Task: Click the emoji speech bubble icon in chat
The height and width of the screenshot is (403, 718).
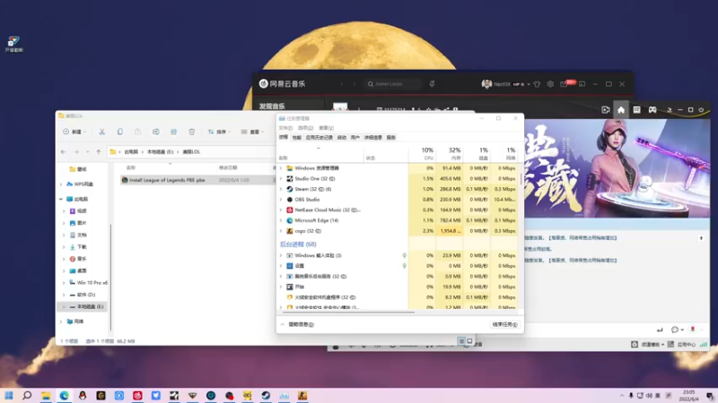Action: [675, 330]
